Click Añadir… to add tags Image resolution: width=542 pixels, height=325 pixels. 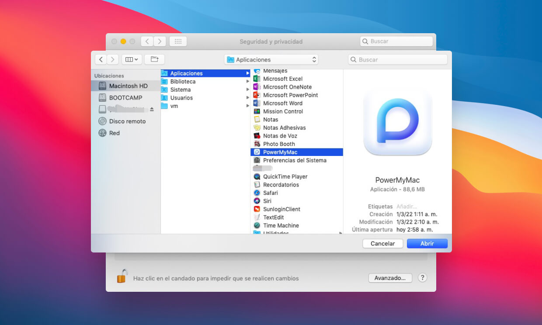[x=406, y=206]
